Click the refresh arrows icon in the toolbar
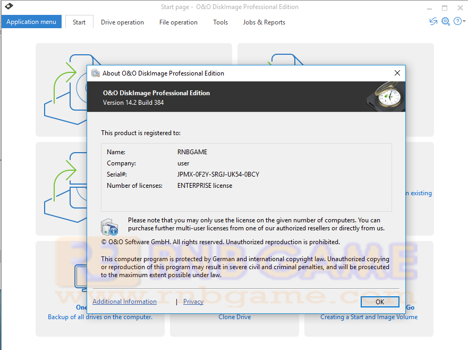468x350 pixels. 433,21
